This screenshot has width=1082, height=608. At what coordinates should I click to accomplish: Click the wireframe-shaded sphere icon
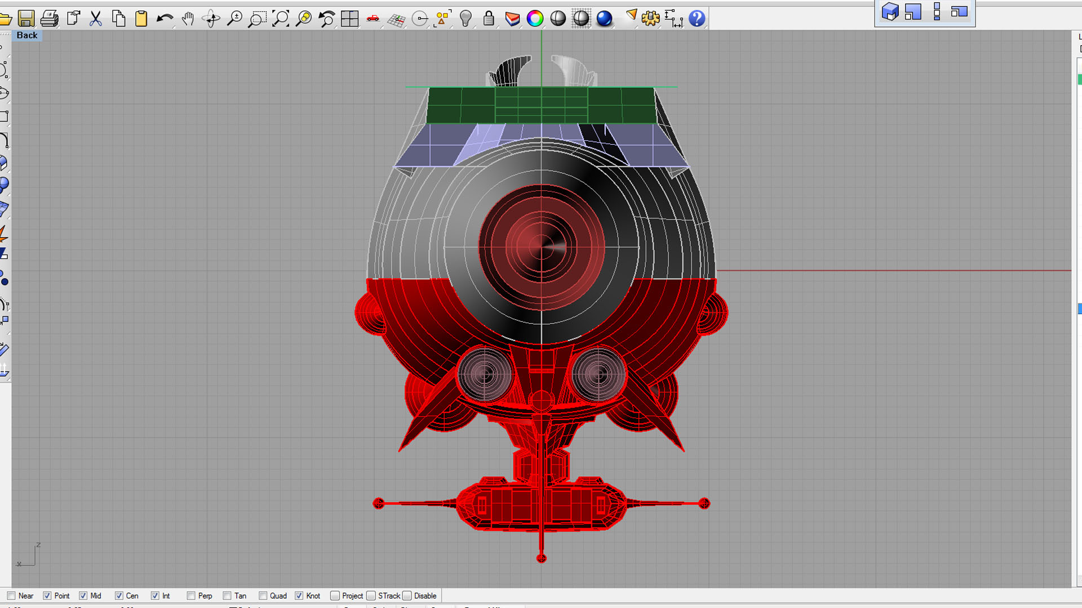click(x=581, y=19)
